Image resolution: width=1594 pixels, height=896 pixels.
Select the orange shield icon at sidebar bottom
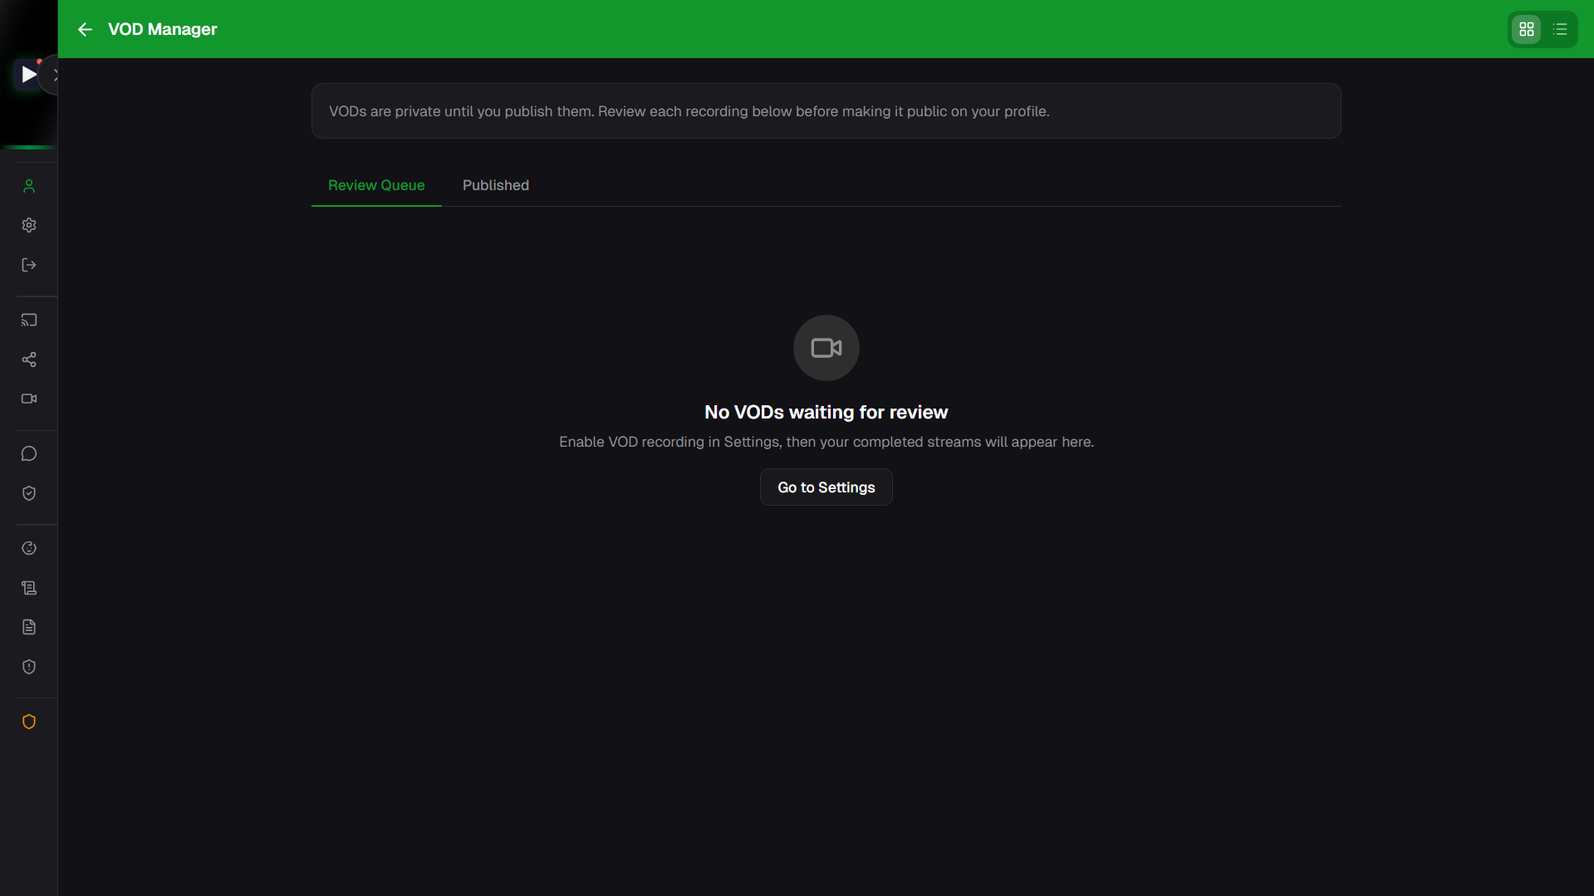(x=29, y=722)
